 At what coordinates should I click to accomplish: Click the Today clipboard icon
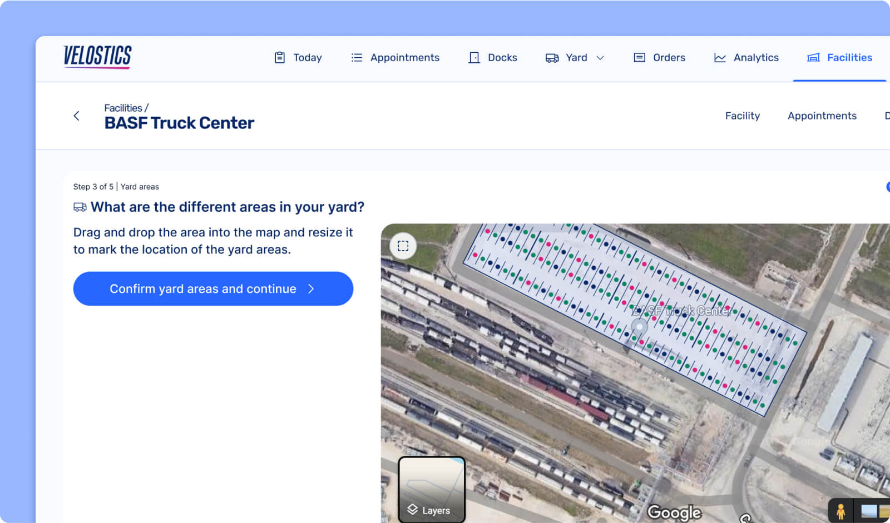pyautogui.click(x=280, y=58)
